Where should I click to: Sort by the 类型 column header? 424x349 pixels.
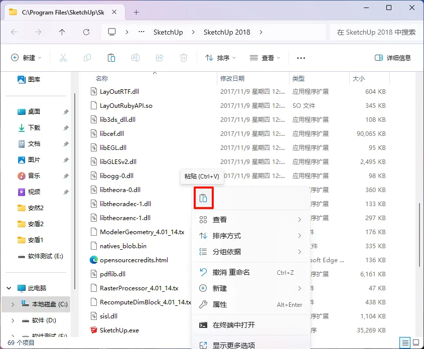pyautogui.click(x=299, y=79)
